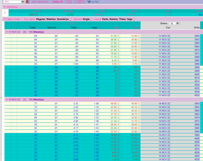Click bid 17.50 for 14 NOV 4000 call

pyautogui.click(x=113, y=138)
